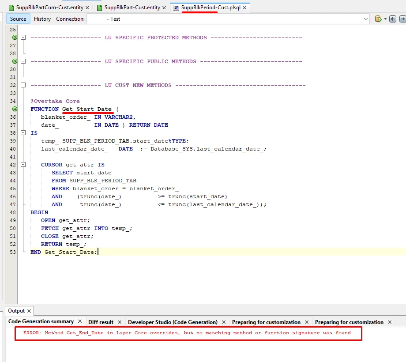
Task: Collapse the LU SPECIFIC PROTECTED METHODS fold
Action: [23, 38]
